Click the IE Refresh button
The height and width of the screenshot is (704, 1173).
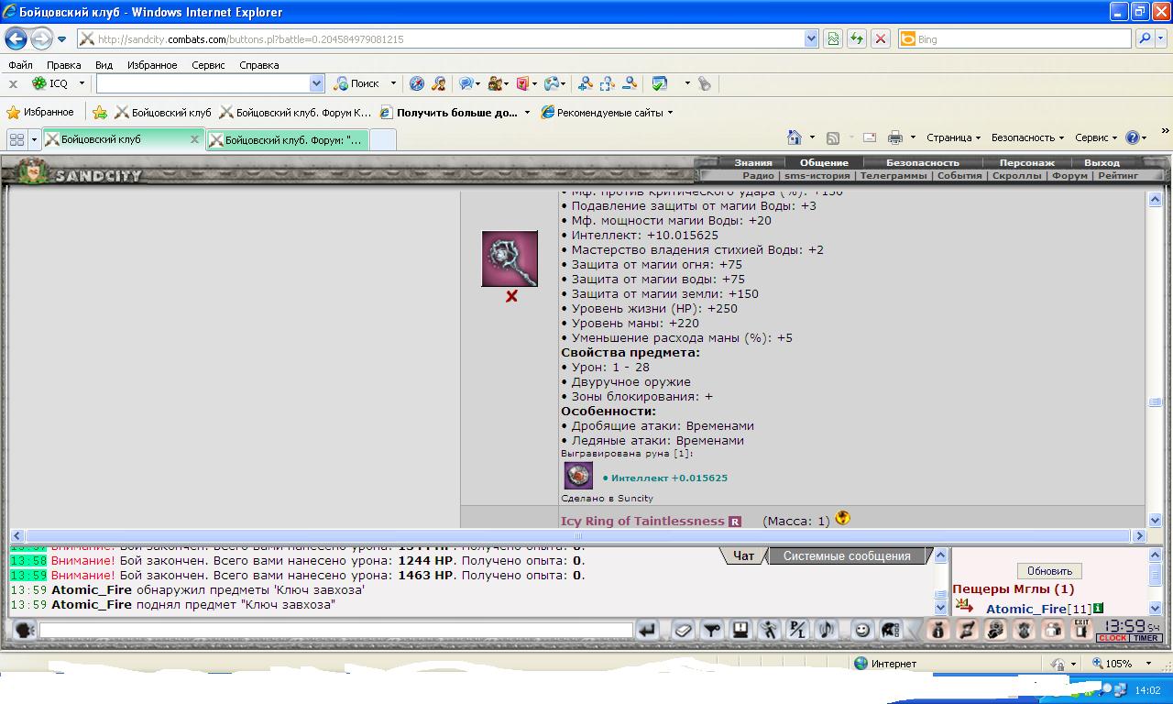tap(857, 38)
